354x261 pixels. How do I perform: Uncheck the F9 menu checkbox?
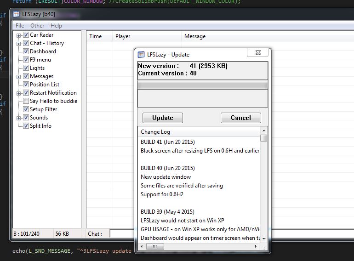click(26, 60)
